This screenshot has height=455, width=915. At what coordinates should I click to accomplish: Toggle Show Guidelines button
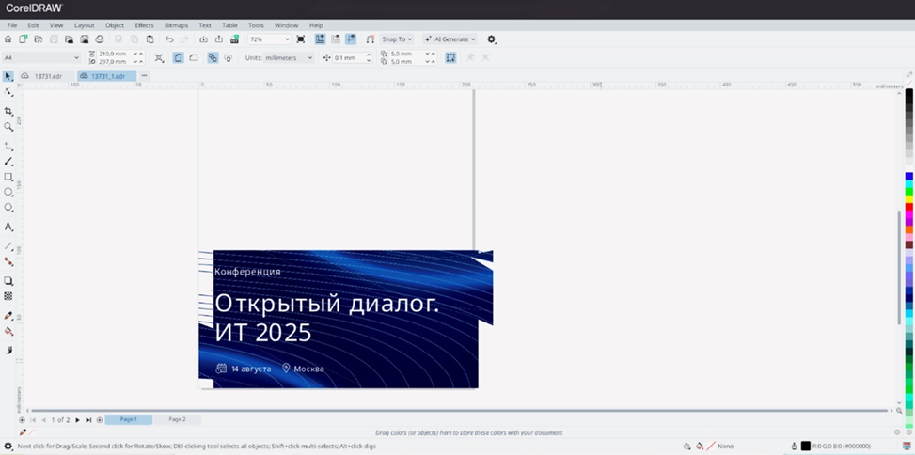[x=351, y=39]
